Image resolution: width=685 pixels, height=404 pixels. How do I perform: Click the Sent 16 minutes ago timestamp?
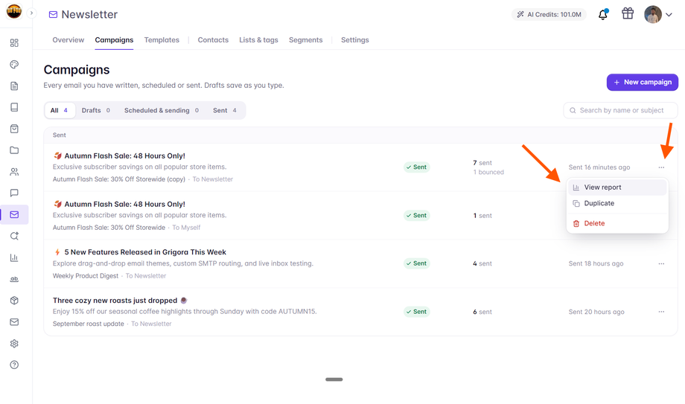(599, 167)
